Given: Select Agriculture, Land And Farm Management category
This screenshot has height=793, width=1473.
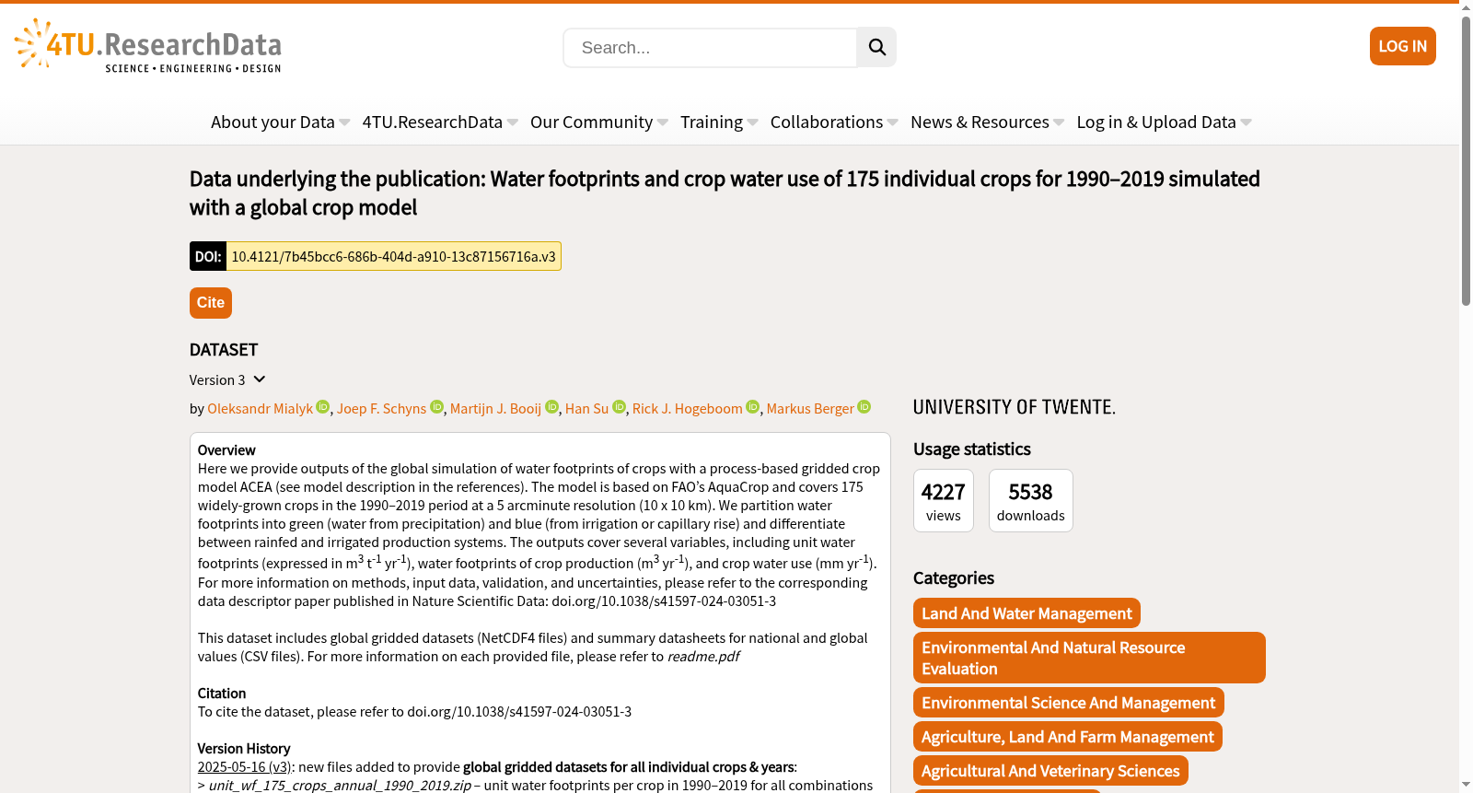Looking at the screenshot, I should click(1067, 737).
